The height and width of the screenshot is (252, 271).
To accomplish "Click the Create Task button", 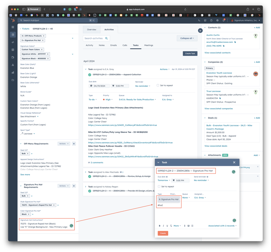I will tap(190, 53).
